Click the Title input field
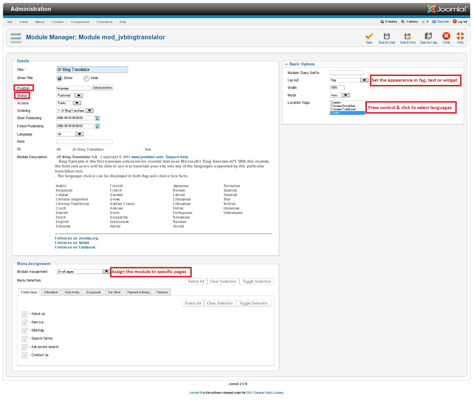Viewport: 473px width, 401px height. point(92,70)
